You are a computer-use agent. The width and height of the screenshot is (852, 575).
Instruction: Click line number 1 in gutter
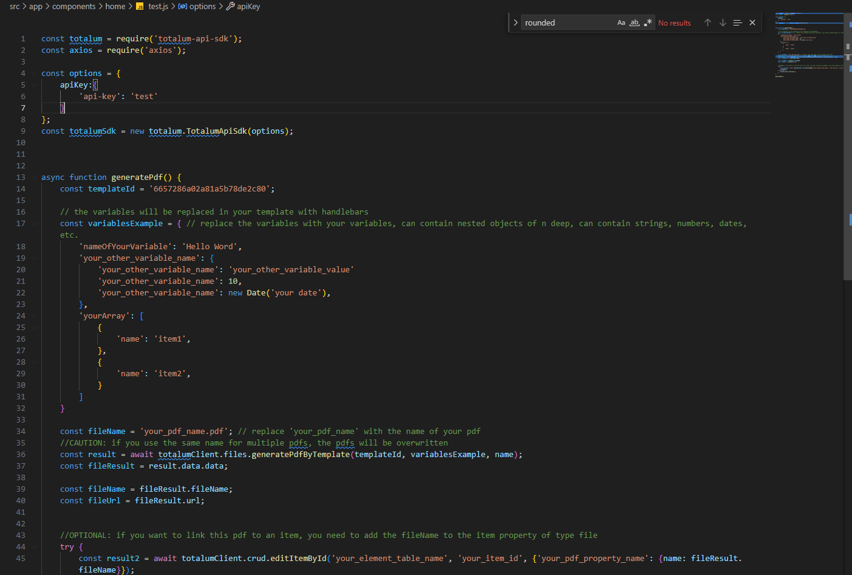(23, 39)
